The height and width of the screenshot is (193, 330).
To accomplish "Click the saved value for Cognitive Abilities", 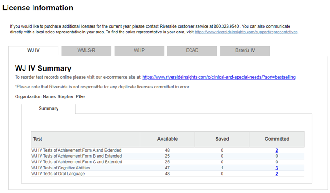I will tap(222, 168).
